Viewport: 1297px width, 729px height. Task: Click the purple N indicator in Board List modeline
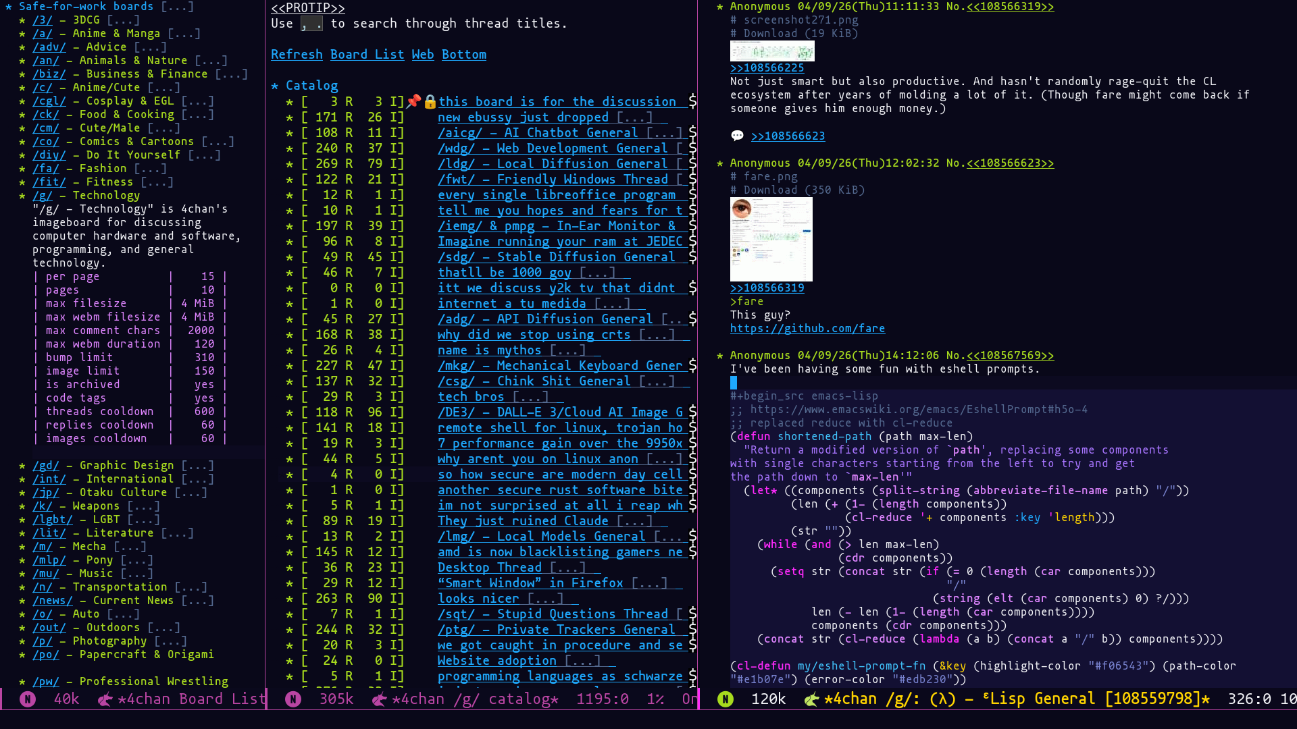pos(28,699)
